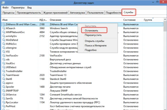Click the gear icon beside SNMPTRAP
The height and width of the screenshot is (110, 167).
point(4,91)
